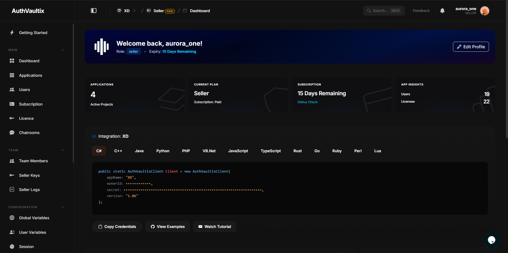This screenshot has height=253, width=508.
Task: Open the aurora_one user avatar
Action: (x=485, y=11)
